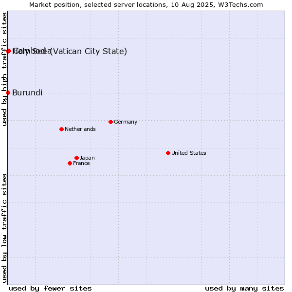Click the France red data point
292x292 pixels.
tap(70, 164)
